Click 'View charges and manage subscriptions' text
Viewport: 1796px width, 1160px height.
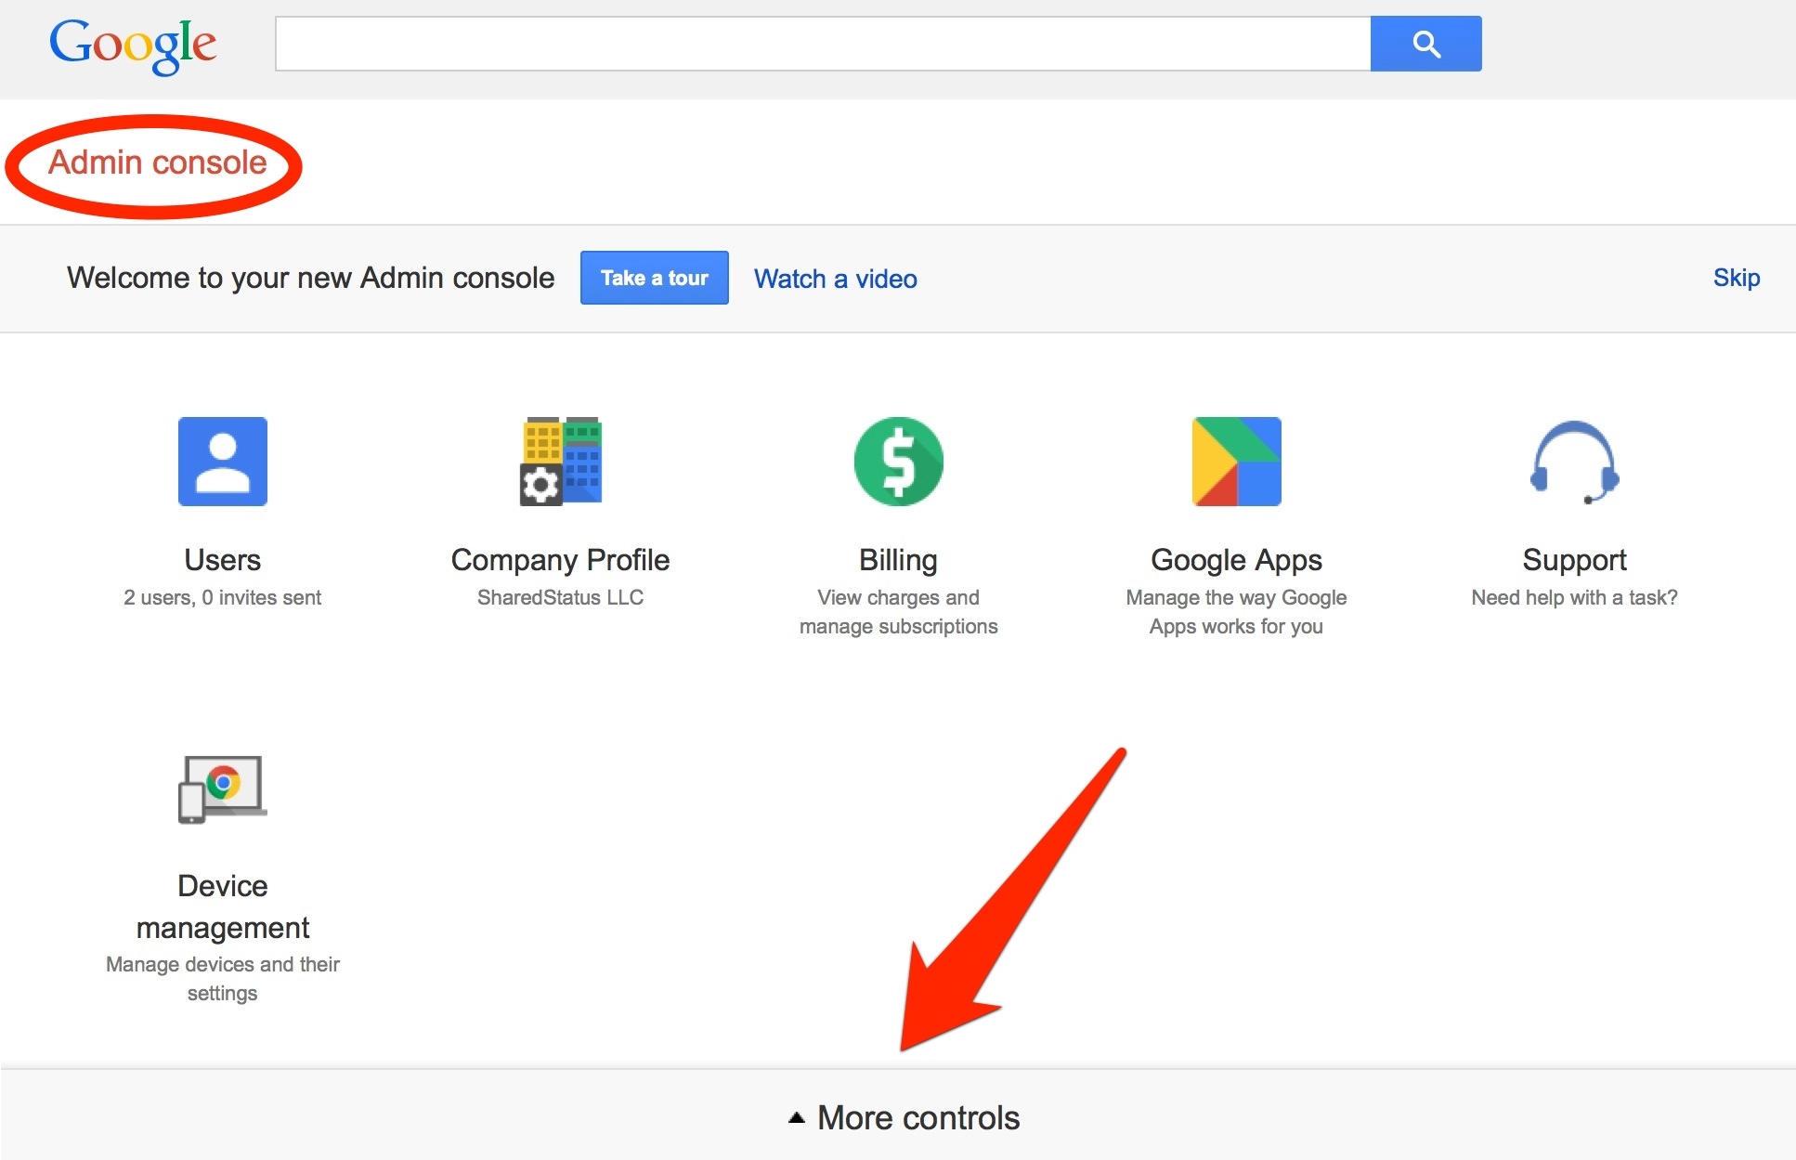tap(899, 612)
